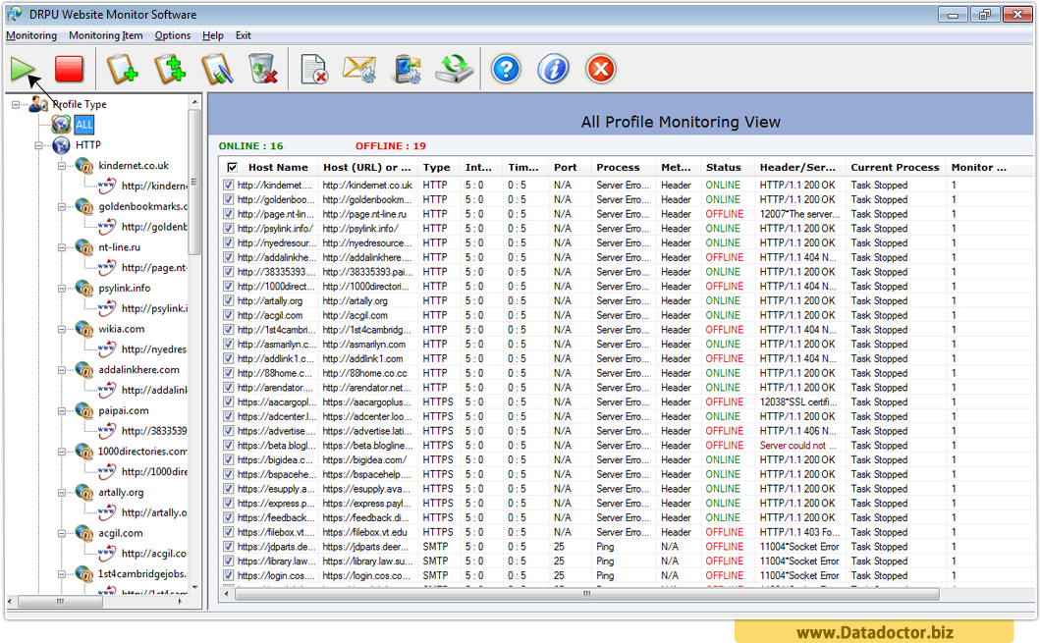Screen dimensions: 1040x643
Task: Click the blue question mark help icon
Action: click(506, 69)
